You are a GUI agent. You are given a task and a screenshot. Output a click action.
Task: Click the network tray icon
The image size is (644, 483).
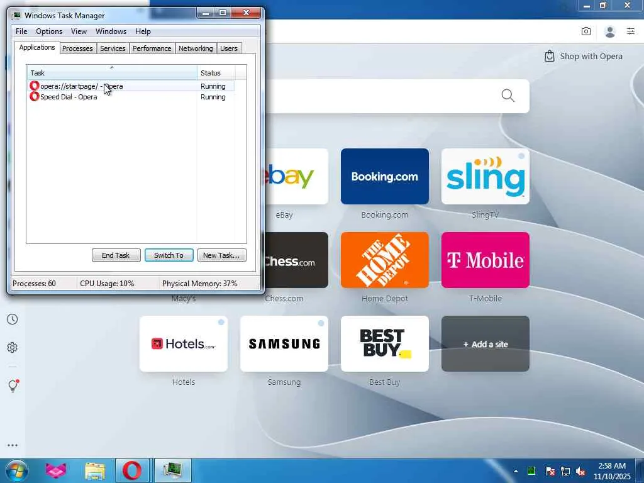(x=565, y=471)
